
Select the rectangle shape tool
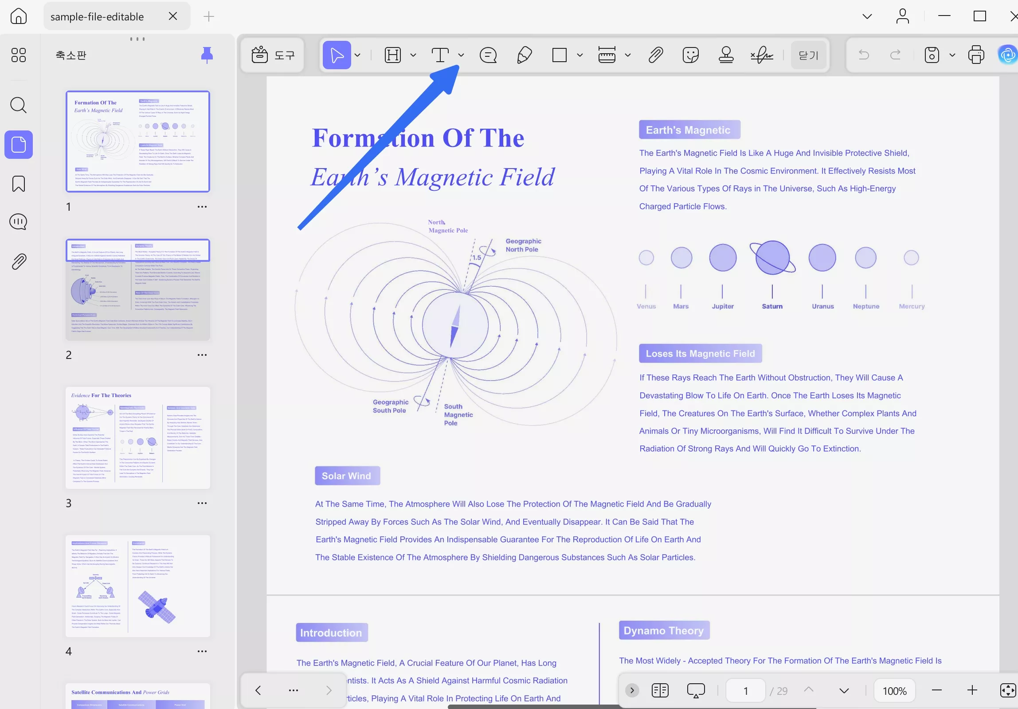click(560, 55)
